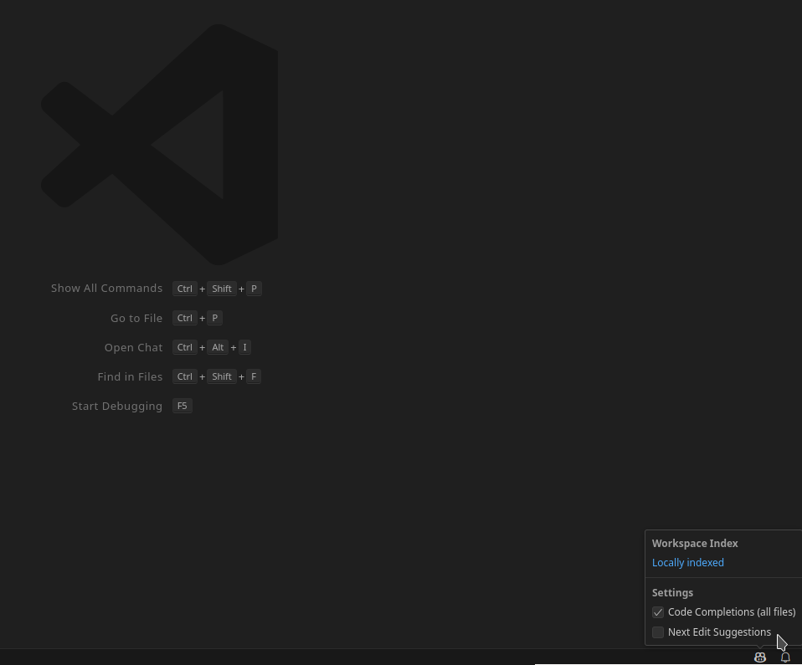The height and width of the screenshot is (665, 802).
Task: Click the Settings heading in Copilot popup
Action: coord(672,592)
